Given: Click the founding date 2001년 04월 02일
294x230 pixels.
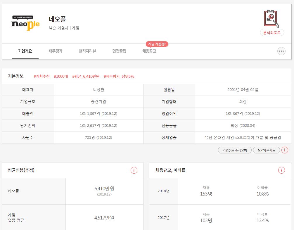Looking at the screenshot, I should (x=243, y=90).
